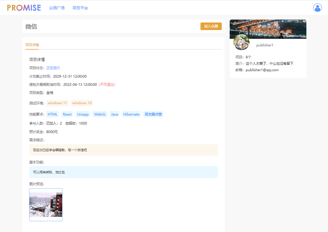Click the windows 10 environment tag
328x232 pixels.
[82, 103]
